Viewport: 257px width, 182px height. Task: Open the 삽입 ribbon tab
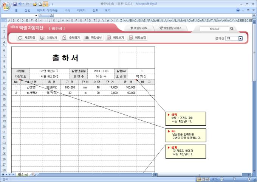click(x=27, y=10)
